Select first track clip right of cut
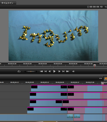The height and width of the screenshot is (122, 107). 87,88
